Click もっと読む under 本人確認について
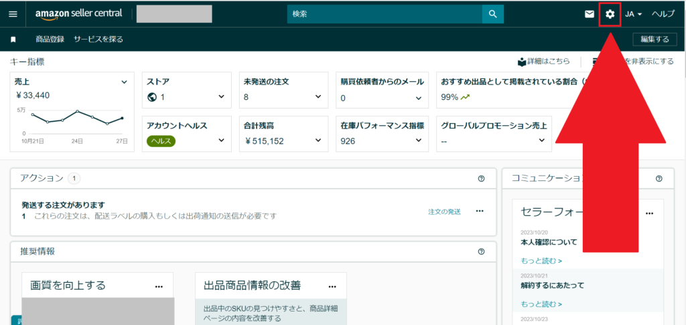The width and height of the screenshot is (686, 325). tap(541, 261)
